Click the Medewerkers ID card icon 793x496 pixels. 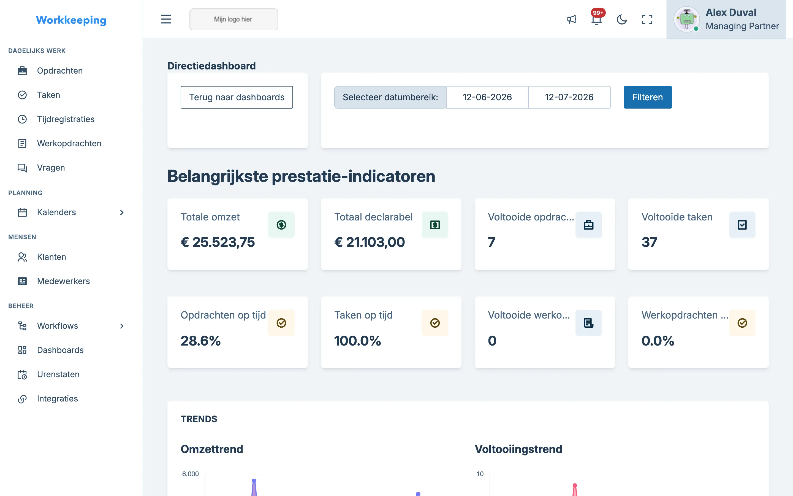22,281
